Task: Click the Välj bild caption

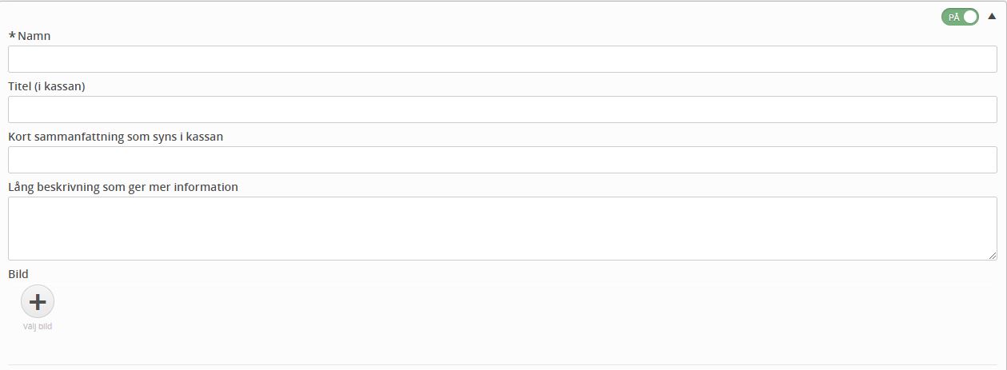Action: [x=38, y=326]
